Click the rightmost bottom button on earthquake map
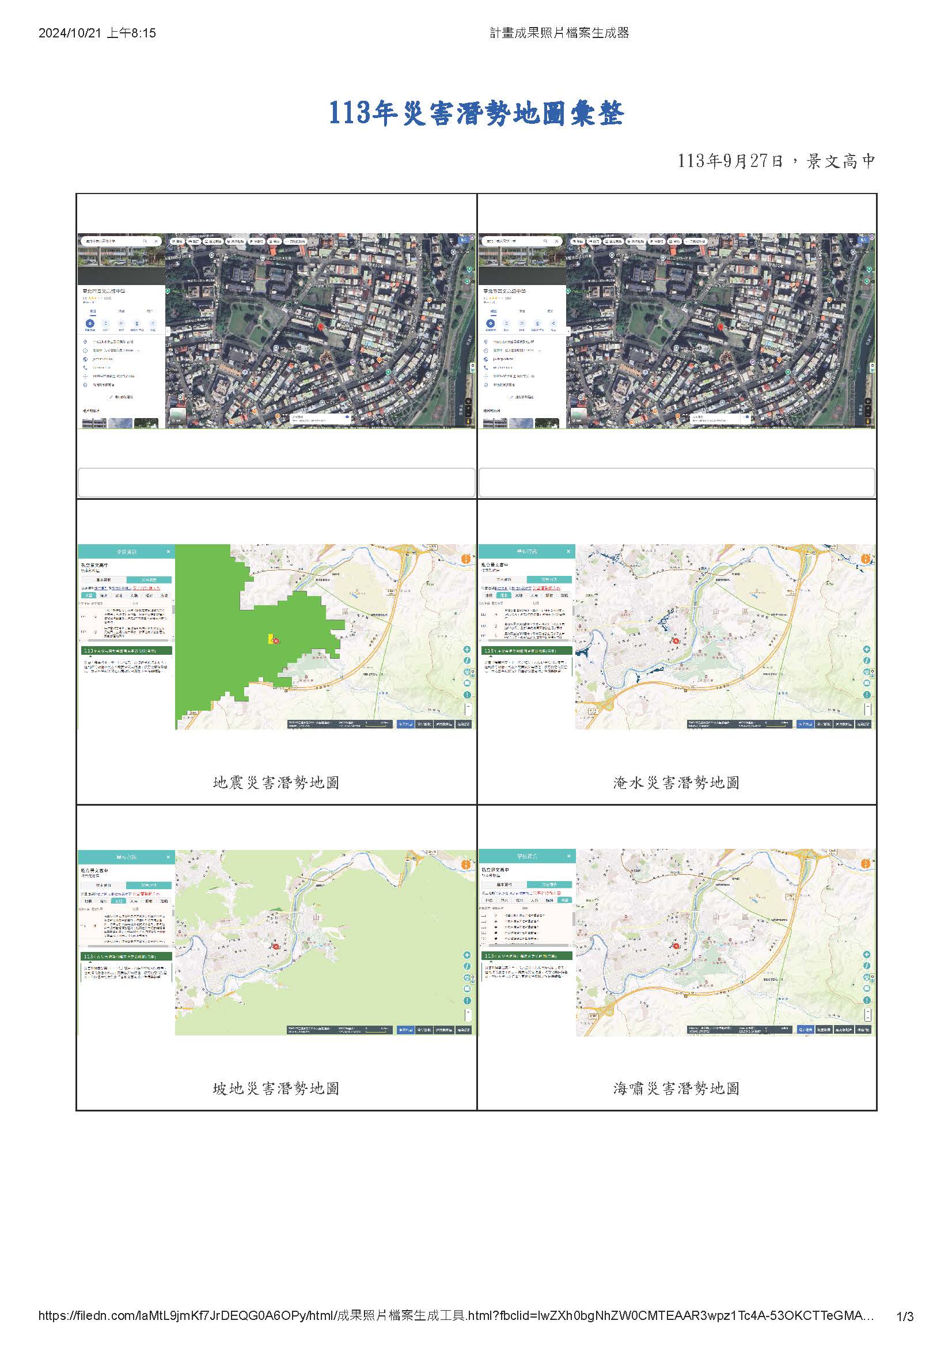Viewport: 952px width, 1347px height. 464,724
